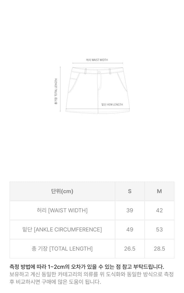
Task: Click the 밑단 [ANKLE CIRCUMFERENCE] row label
Action: click(62, 230)
